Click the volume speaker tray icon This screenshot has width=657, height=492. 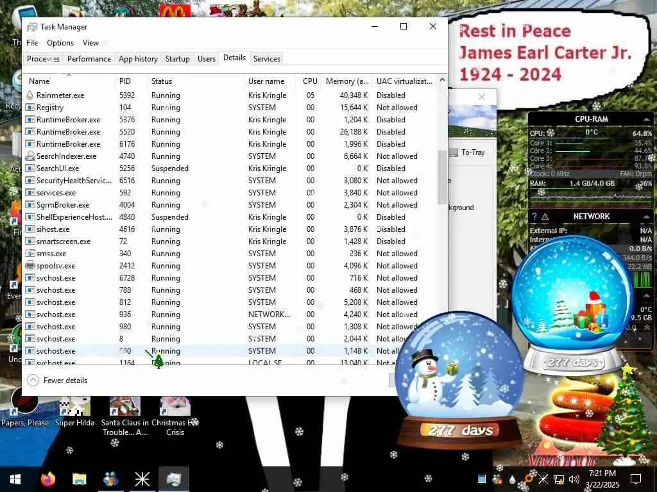point(574,479)
